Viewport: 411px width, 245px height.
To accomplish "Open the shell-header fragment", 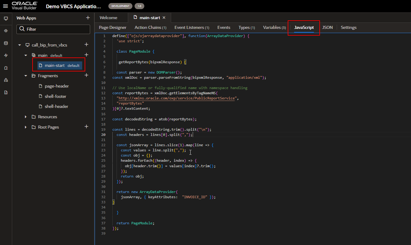I will 56,106.
